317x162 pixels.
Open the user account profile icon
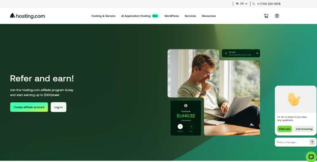(x=277, y=16)
